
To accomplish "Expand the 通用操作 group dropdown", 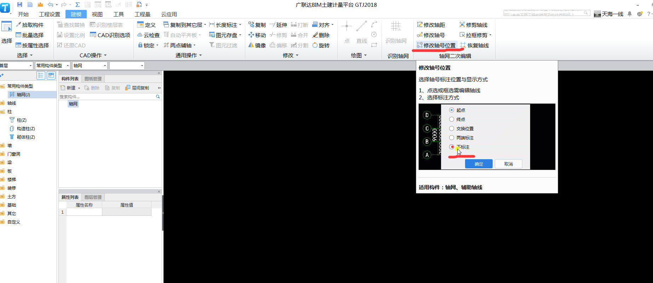I will click(x=200, y=56).
